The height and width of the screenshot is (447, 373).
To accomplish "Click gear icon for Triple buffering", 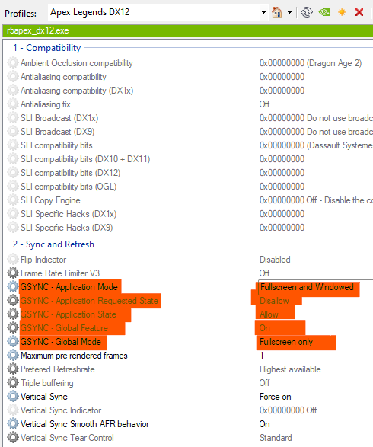I will click(13, 383).
